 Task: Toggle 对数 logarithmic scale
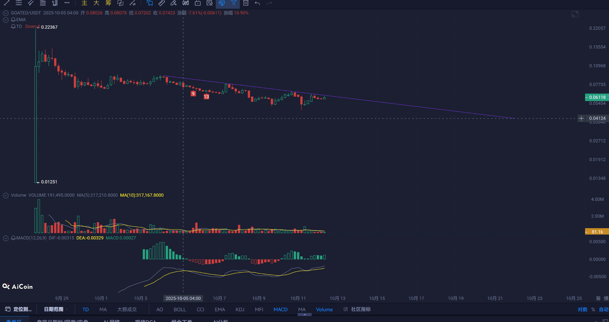[582, 309]
